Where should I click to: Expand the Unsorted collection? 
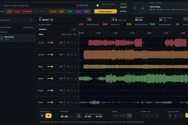pos(17,32)
